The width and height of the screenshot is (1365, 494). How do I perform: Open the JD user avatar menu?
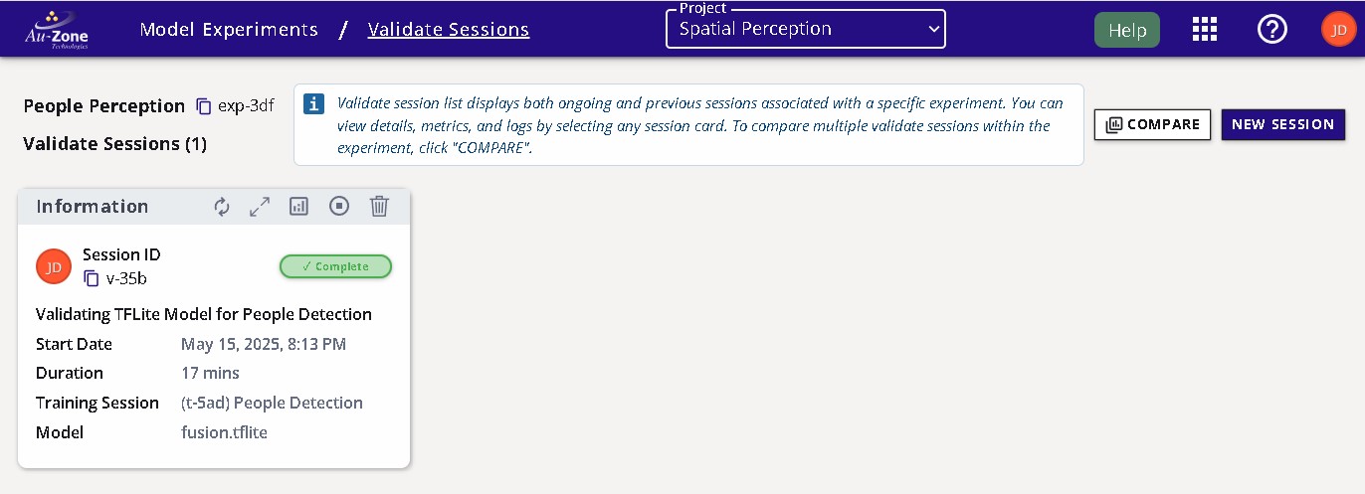[x=1338, y=30]
